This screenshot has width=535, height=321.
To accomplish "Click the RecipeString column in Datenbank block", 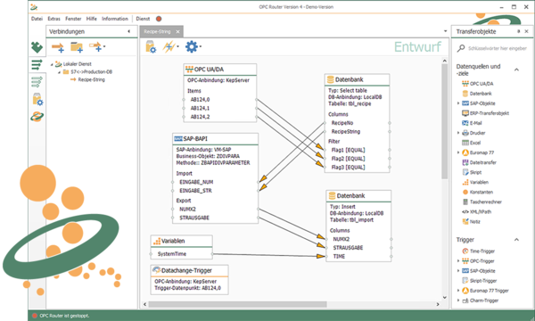I will (x=346, y=132).
